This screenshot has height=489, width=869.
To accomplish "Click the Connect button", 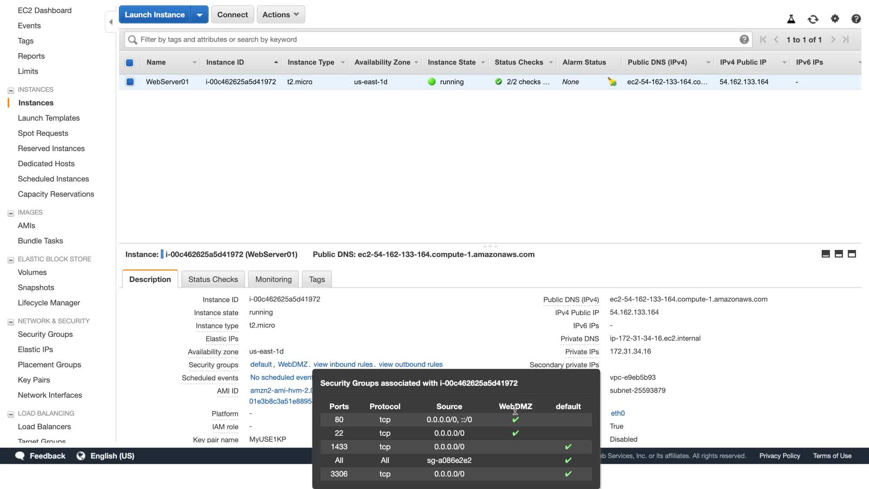I will tap(232, 14).
